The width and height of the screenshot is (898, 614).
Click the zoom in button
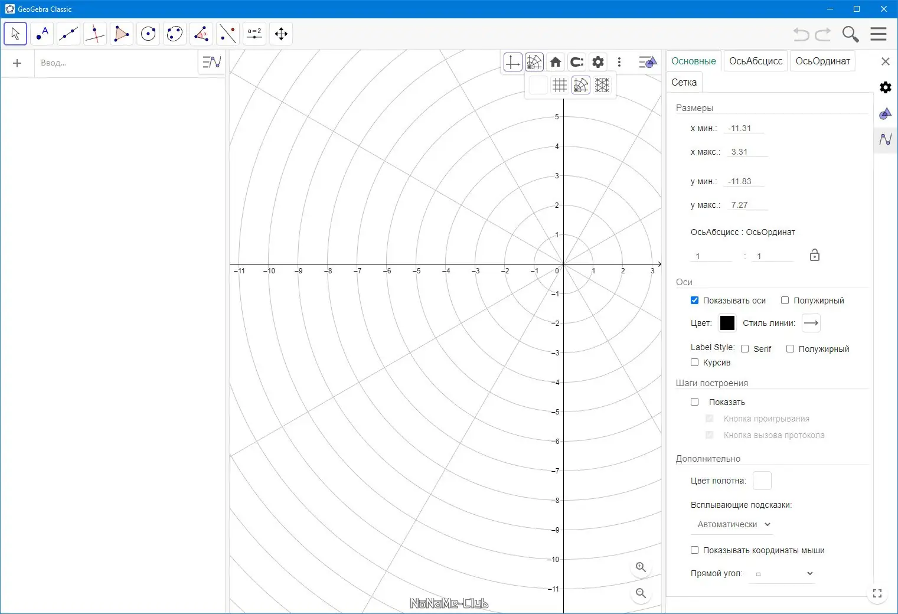(641, 567)
